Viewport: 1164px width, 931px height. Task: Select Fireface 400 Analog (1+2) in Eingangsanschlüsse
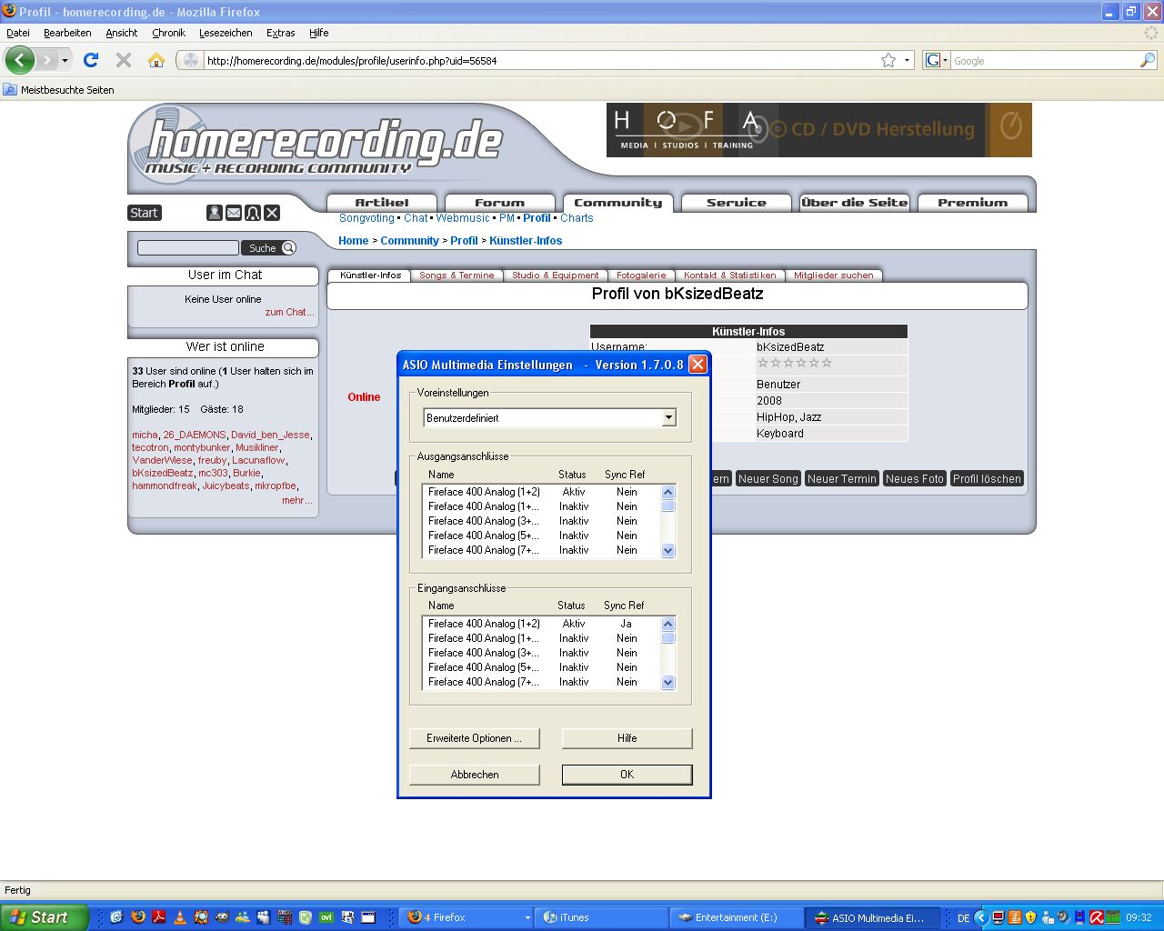point(542,624)
